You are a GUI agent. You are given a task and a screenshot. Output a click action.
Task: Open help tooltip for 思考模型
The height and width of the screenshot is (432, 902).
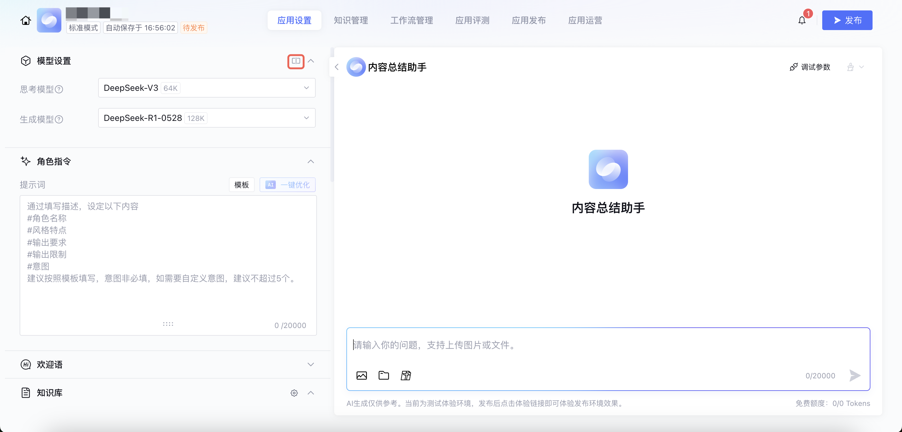(59, 89)
